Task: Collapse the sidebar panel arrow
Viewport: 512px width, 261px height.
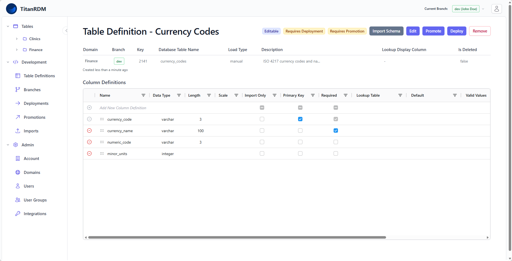Action: tap(66, 31)
